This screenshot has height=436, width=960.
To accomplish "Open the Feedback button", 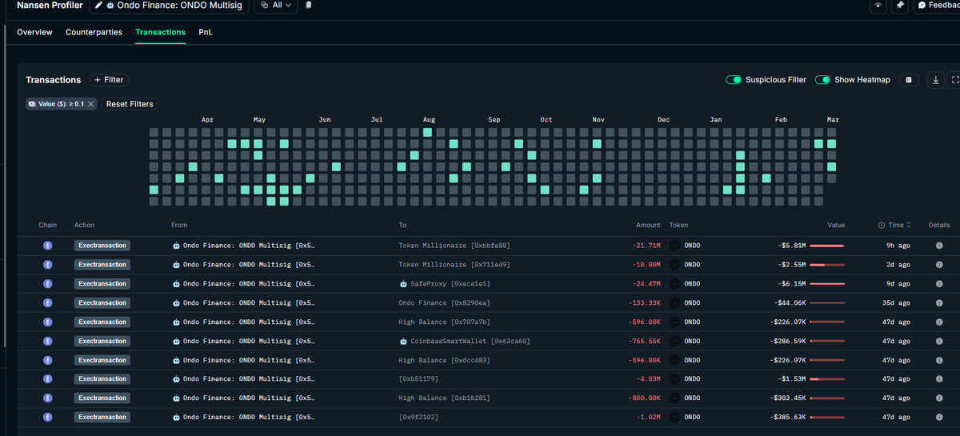I will [x=937, y=5].
